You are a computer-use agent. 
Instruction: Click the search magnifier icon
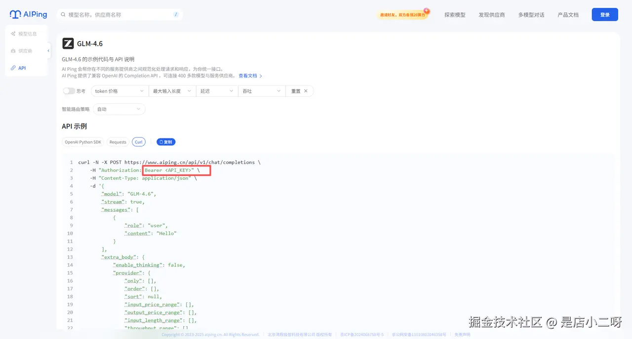point(63,15)
